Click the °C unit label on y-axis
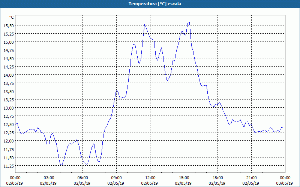 point(12,17)
